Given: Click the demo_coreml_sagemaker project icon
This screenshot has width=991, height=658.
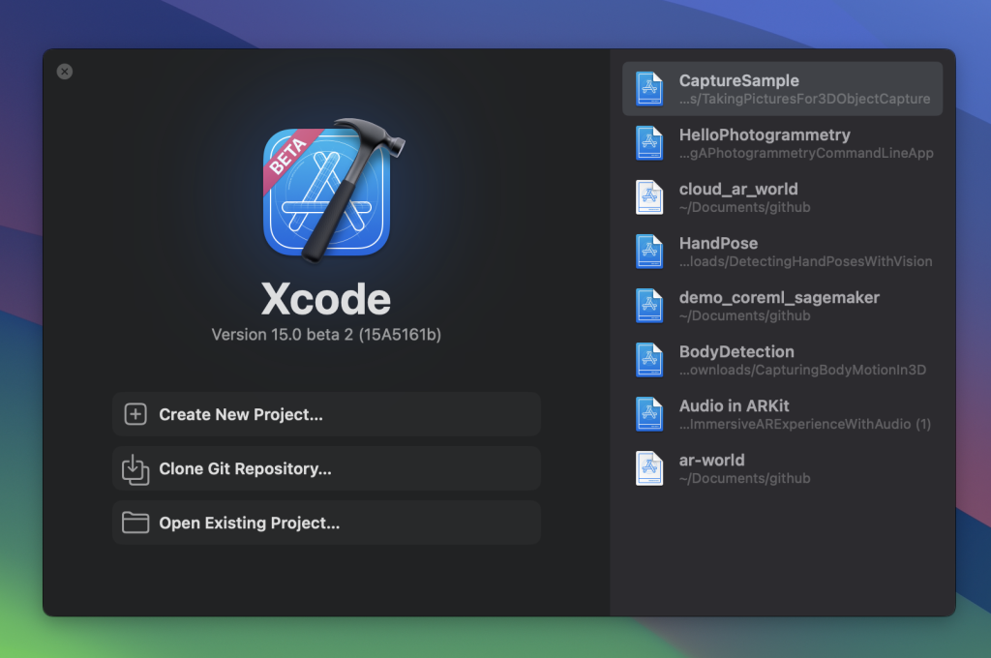Looking at the screenshot, I should pyautogui.click(x=646, y=305).
